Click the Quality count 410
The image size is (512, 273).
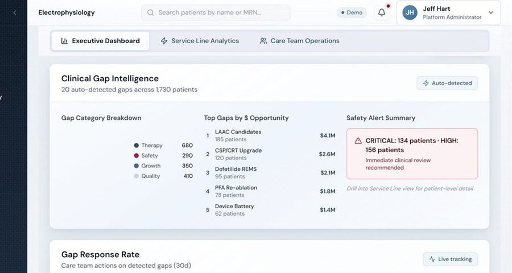click(188, 176)
